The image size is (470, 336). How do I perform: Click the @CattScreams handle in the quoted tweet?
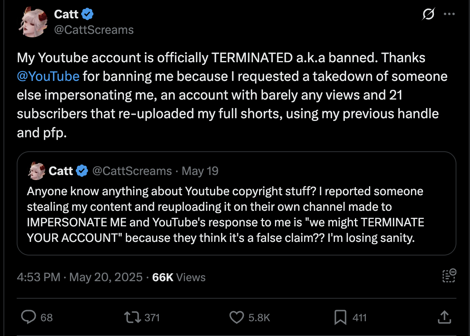(x=132, y=171)
